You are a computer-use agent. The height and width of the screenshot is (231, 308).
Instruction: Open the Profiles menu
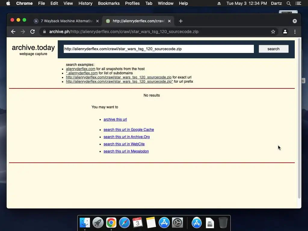(x=132, y=3)
